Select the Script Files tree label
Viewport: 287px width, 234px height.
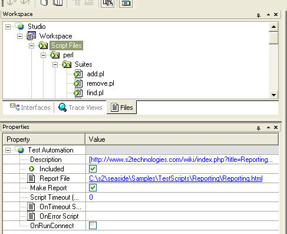[x=67, y=45]
